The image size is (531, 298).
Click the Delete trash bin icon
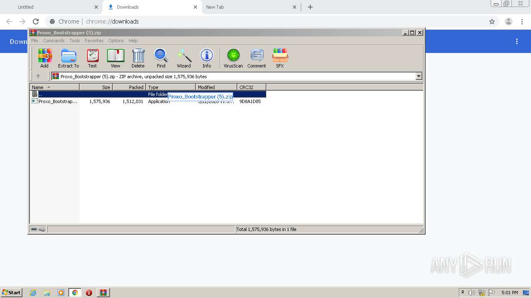coord(138,58)
